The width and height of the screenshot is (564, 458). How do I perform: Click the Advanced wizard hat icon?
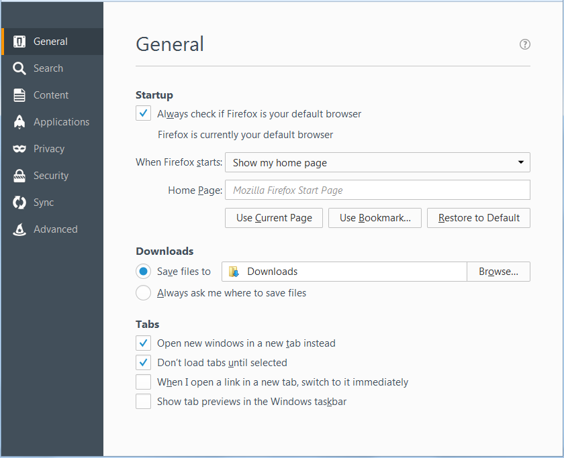pos(19,229)
